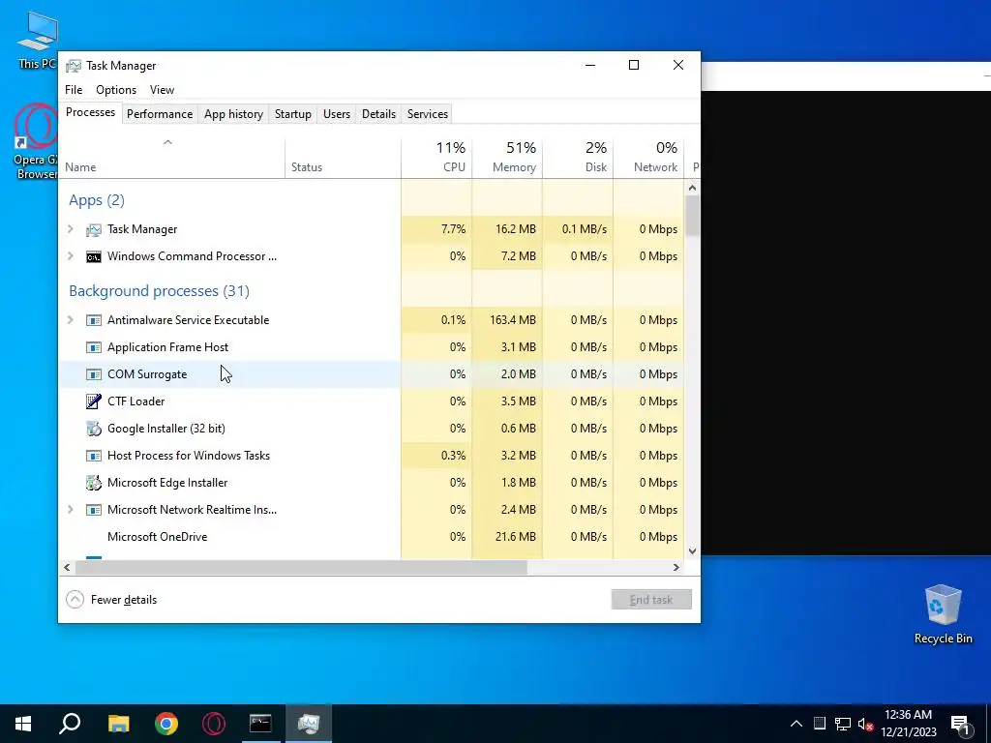Click the Apps (2) group header
This screenshot has height=743, width=991.
97,200
